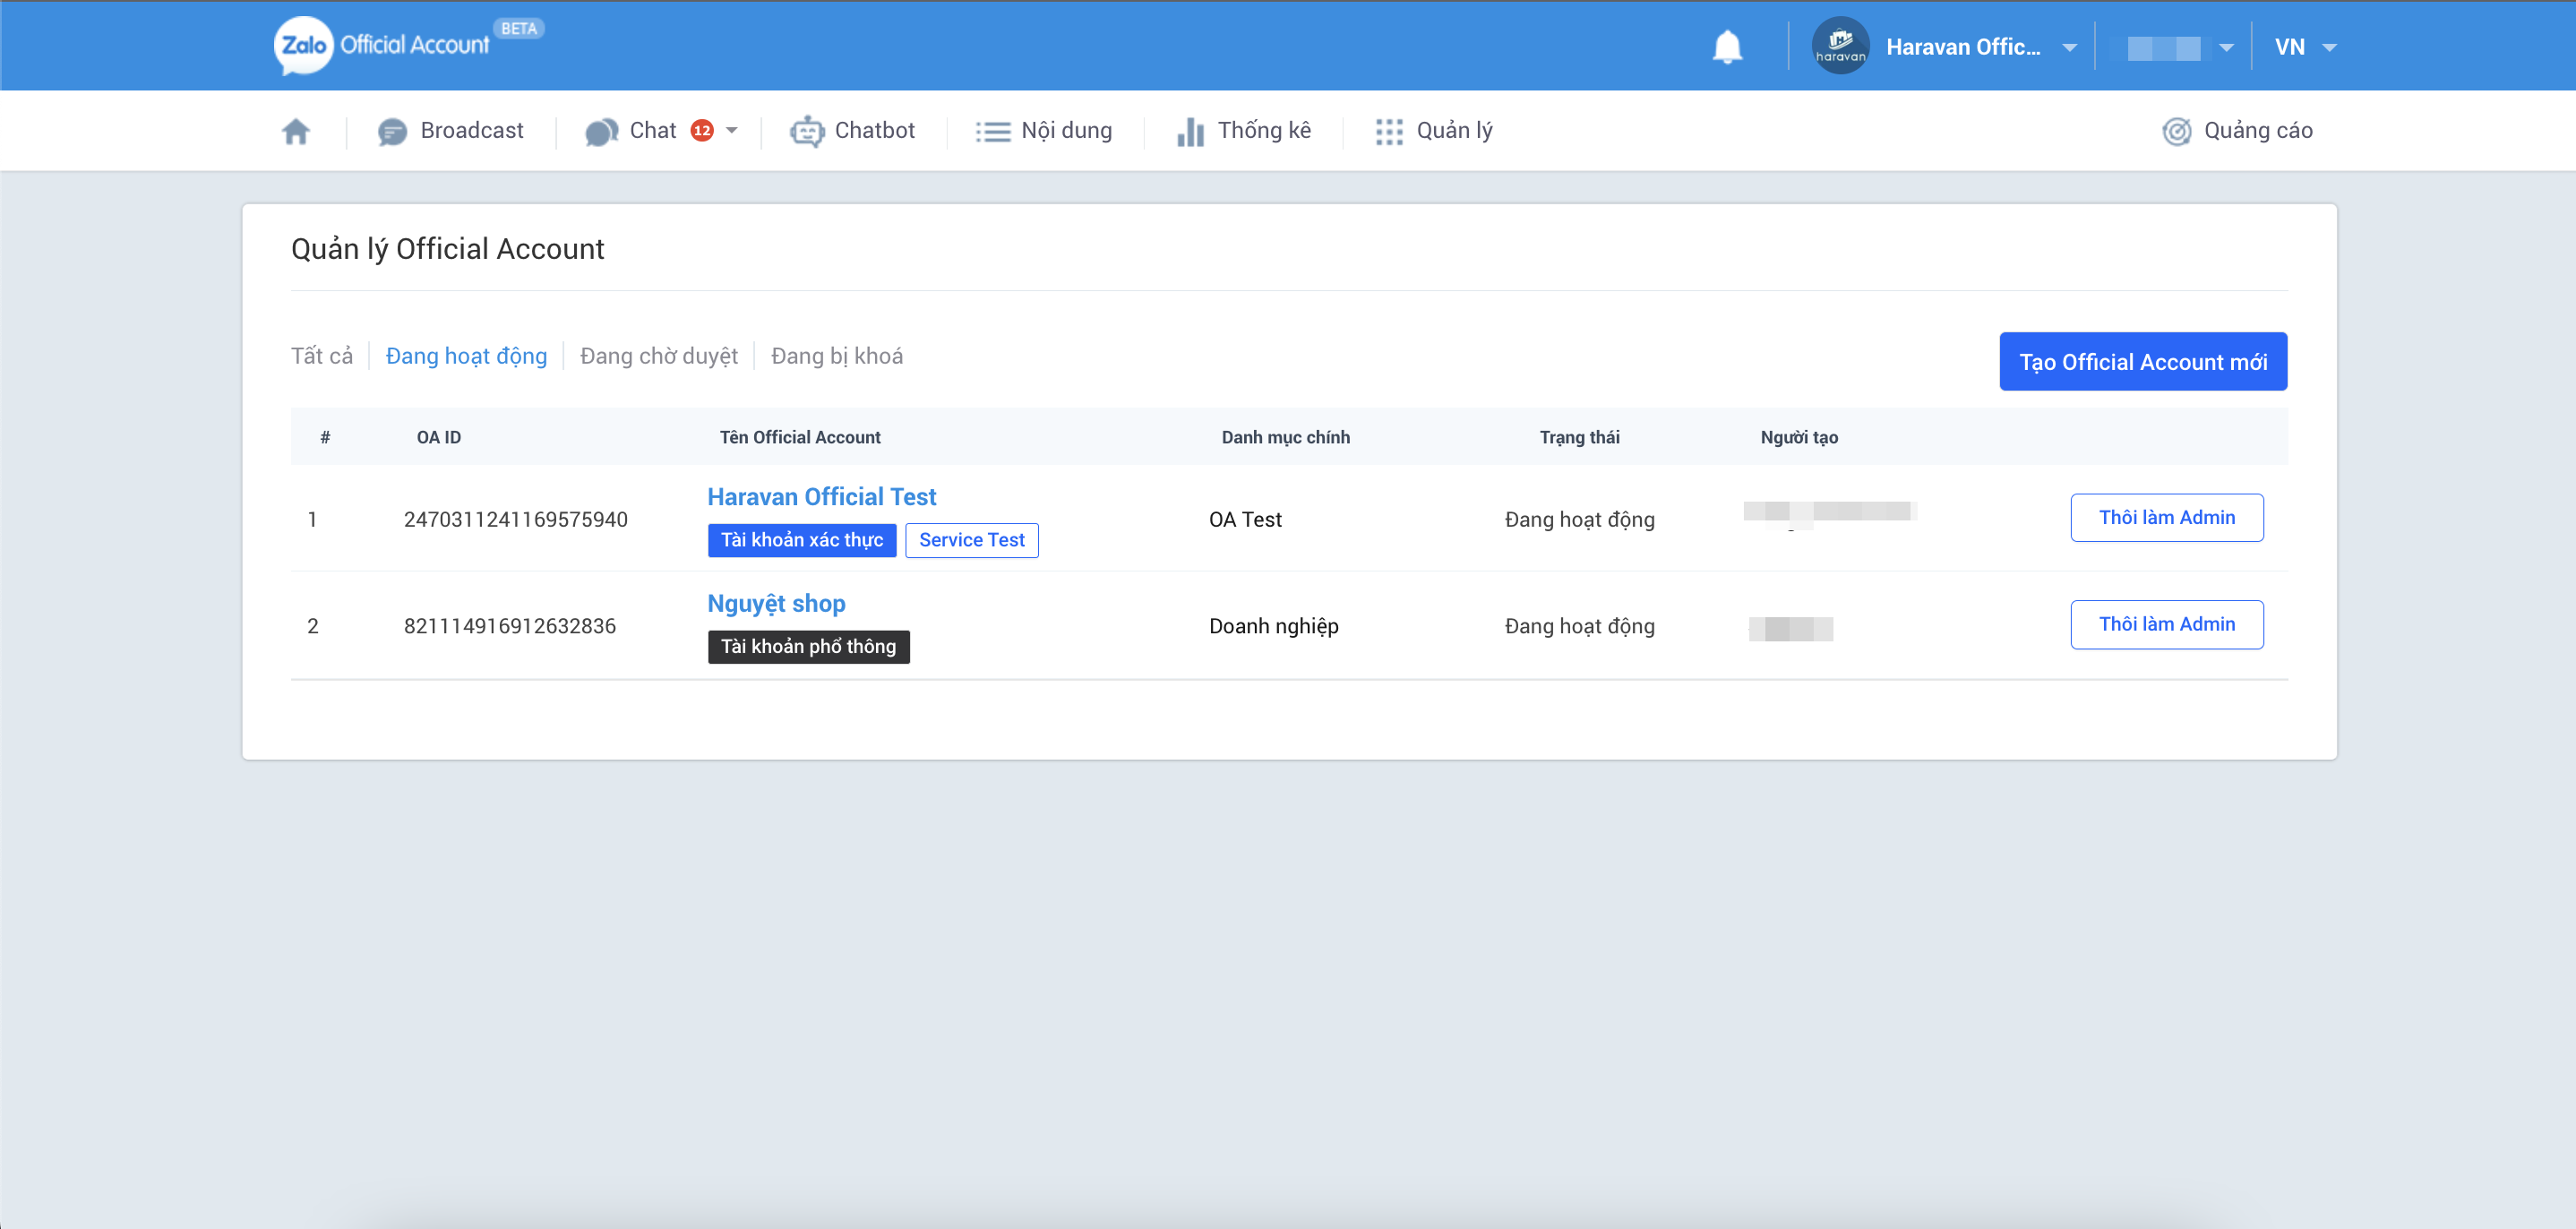Image resolution: width=2576 pixels, height=1229 pixels.
Task: Open the Haravan Official Test link
Action: tap(821, 497)
